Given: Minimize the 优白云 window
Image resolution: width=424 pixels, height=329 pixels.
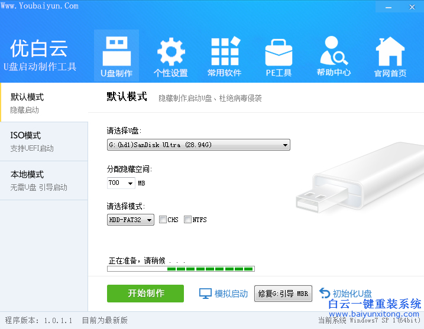Looking at the screenshot, I should click(389, 7).
